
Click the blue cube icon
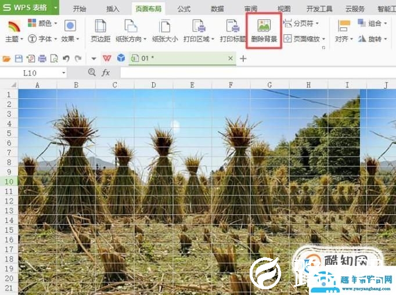coord(121,58)
